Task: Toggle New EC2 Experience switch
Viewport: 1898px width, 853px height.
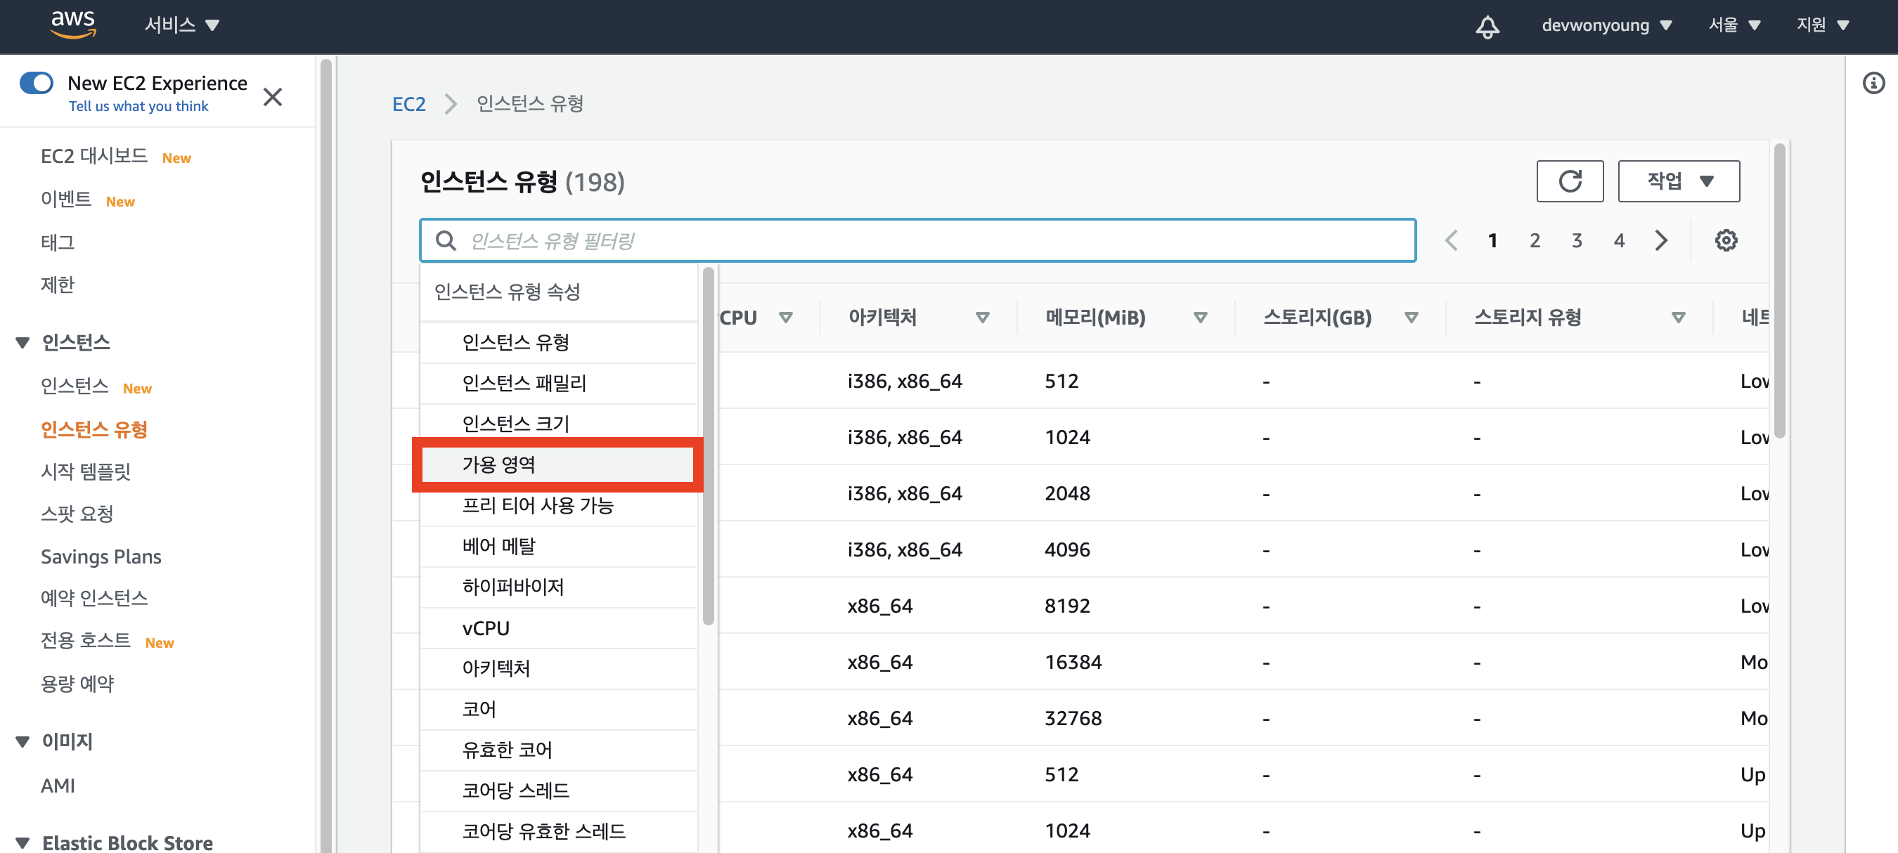Action: pos(36,82)
